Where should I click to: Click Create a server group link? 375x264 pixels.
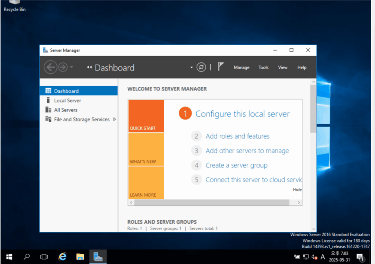[237, 165]
